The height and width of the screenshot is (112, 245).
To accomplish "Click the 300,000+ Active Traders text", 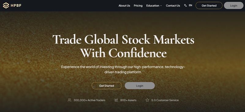I will [89, 100].
